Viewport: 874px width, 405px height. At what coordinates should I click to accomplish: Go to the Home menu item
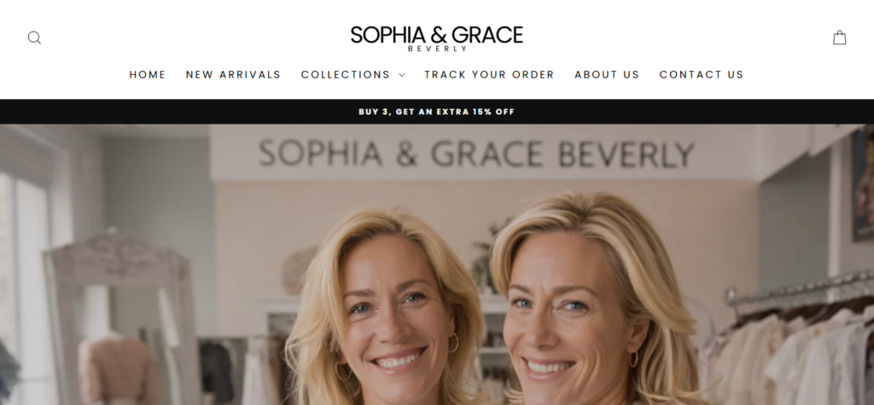[x=148, y=75]
